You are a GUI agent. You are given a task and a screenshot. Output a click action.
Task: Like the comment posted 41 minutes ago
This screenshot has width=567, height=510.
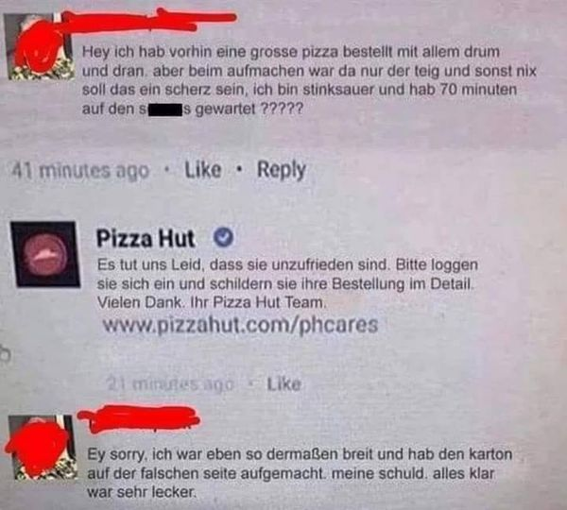202,169
